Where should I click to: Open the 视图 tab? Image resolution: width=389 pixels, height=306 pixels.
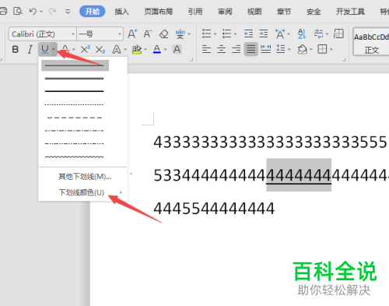click(254, 12)
